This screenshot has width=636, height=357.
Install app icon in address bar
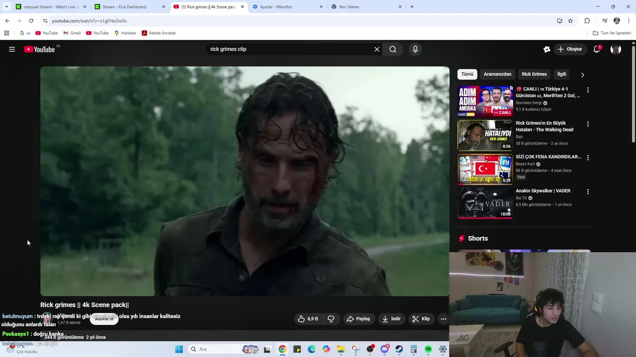point(559,21)
